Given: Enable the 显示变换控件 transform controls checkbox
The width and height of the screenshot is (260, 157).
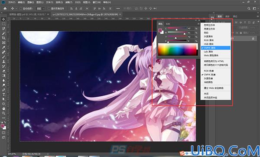Looking at the screenshot, I should [49, 9].
